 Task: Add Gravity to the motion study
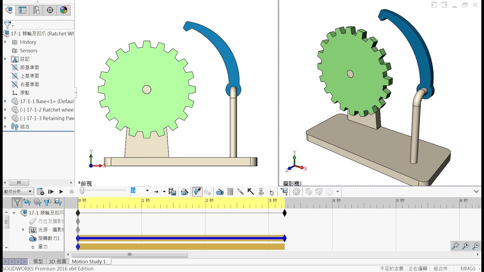[x=271, y=192]
